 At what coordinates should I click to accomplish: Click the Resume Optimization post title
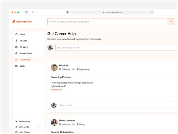pos(62,132)
